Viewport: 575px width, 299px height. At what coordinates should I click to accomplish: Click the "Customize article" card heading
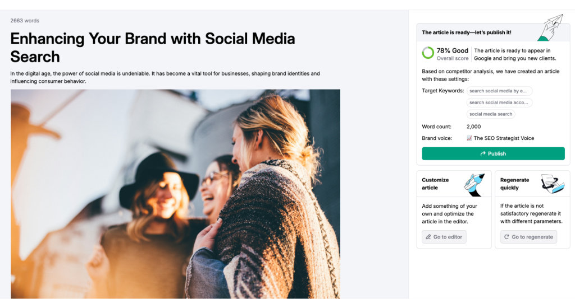436,184
